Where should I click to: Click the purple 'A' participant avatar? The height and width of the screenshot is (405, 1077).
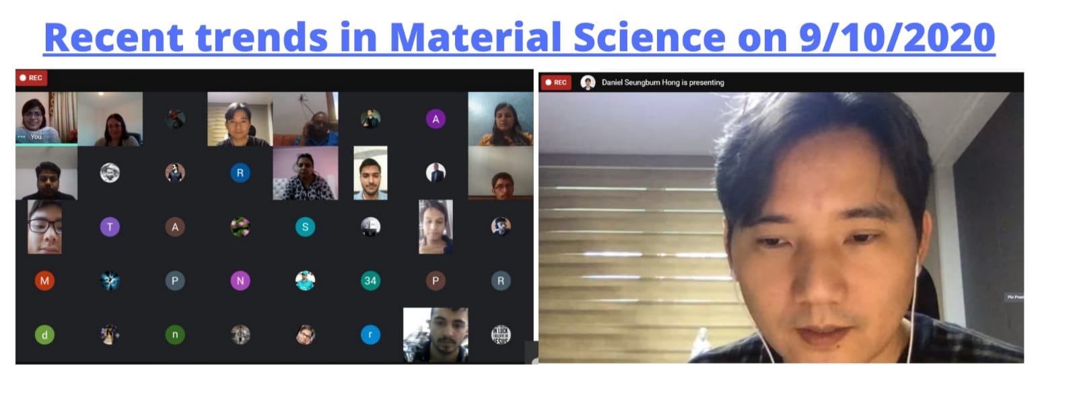(436, 119)
